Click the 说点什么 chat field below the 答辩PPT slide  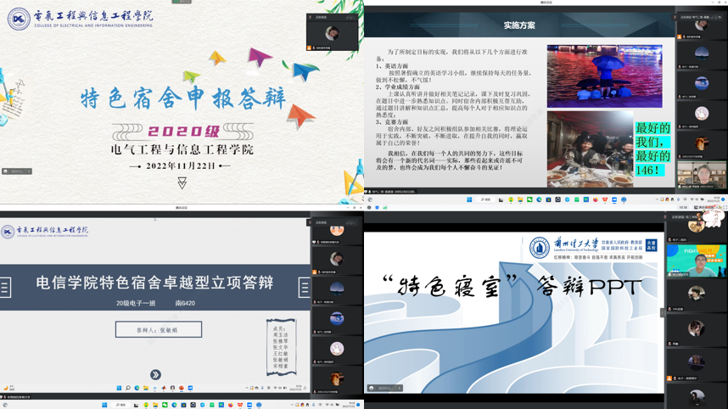coord(384,388)
